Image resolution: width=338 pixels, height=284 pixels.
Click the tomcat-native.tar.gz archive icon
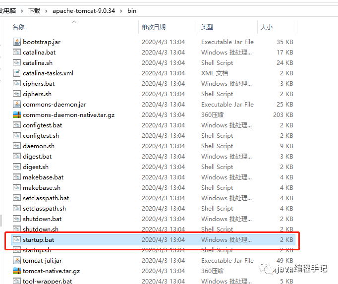point(17,271)
